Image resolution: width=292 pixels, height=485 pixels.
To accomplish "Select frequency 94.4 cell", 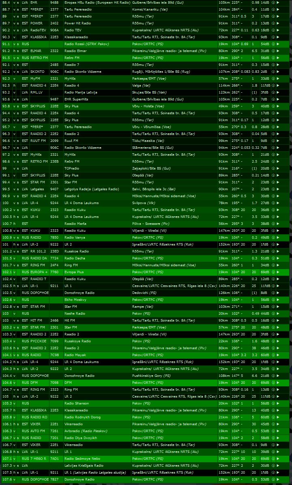I will (6, 113).
